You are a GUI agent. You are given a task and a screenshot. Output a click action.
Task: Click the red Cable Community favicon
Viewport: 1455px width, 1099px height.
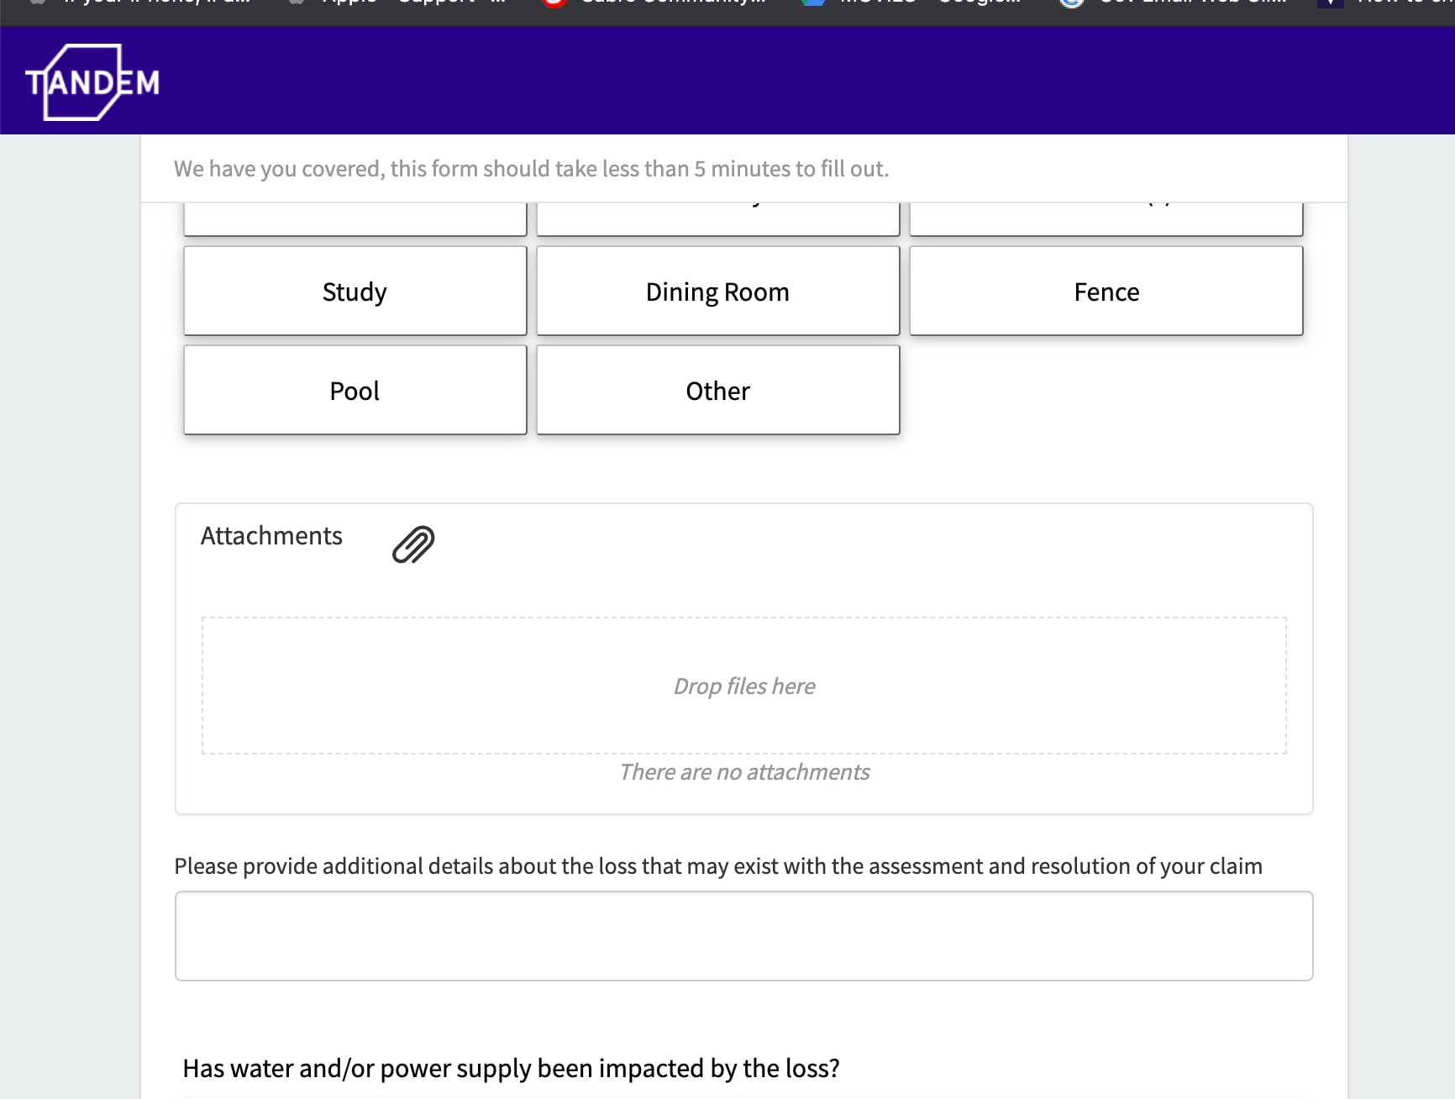554,3
